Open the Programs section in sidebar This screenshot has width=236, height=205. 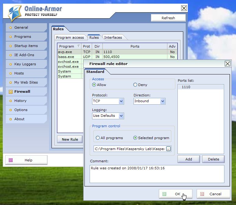point(26,37)
